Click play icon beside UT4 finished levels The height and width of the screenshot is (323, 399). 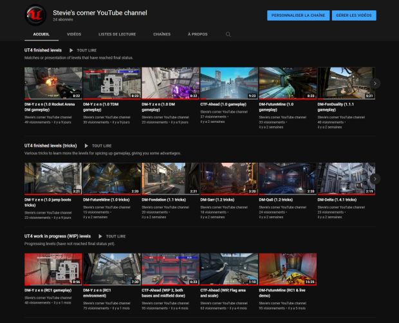pos(71,50)
